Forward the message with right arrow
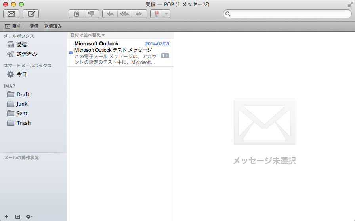Viewport: 355px width, 221px height. [139, 14]
